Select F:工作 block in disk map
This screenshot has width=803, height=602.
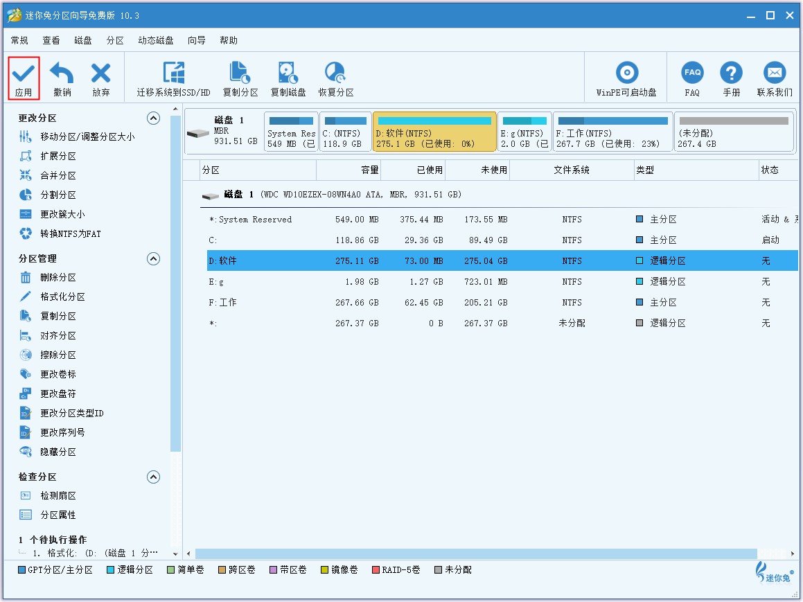(613, 132)
